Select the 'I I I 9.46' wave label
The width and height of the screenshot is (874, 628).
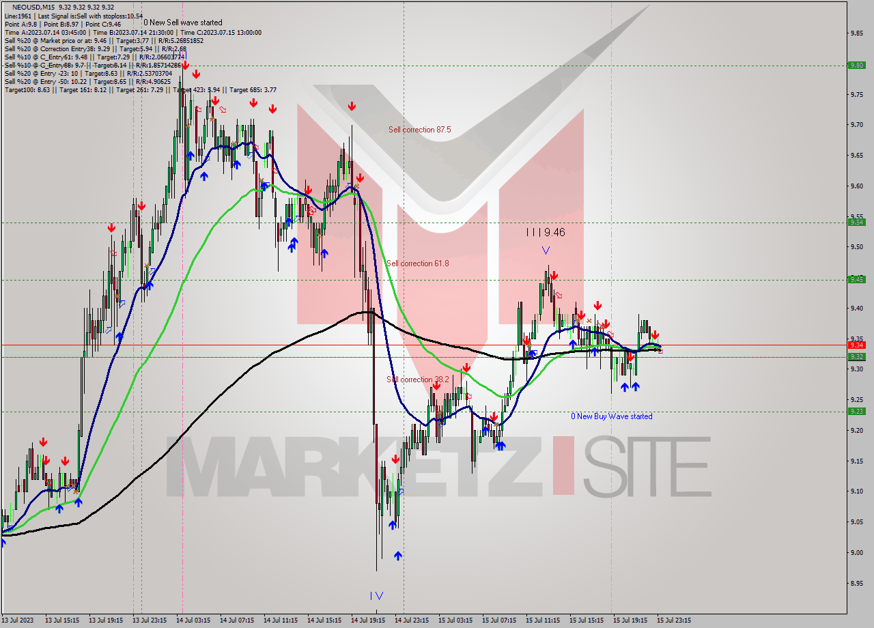click(546, 233)
